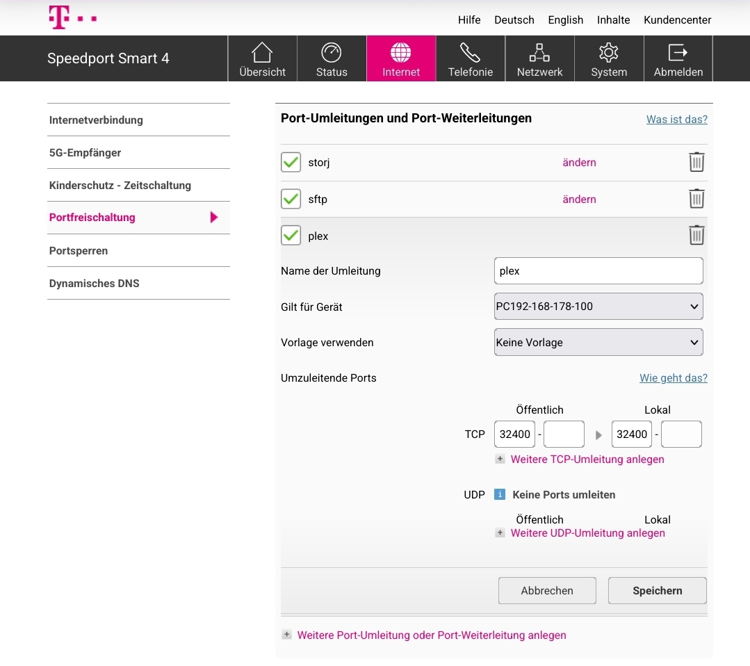Delete the plex port rule trash icon
This screenshot has height=666, width=750.
coord(696,235)
